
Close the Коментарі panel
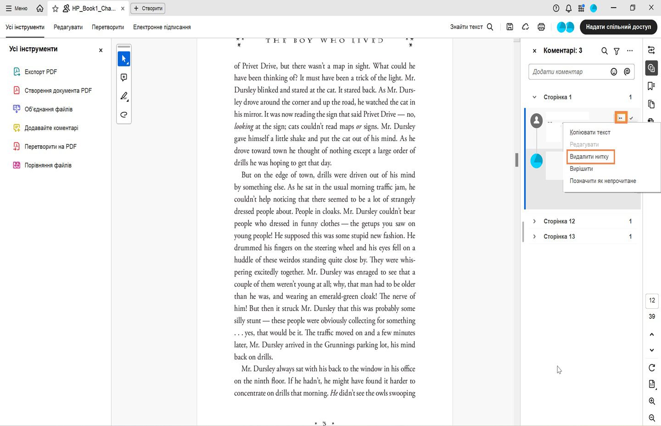click(x=534, y=51)
